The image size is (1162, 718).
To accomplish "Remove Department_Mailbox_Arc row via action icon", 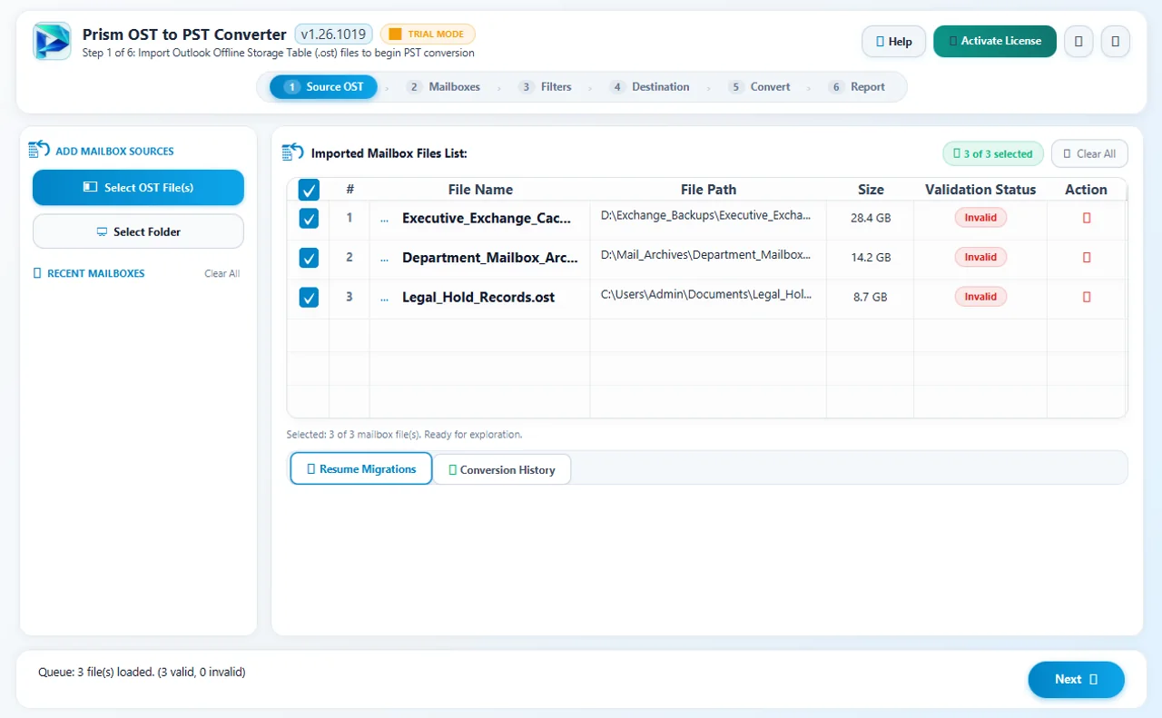I will [1087, 257].
